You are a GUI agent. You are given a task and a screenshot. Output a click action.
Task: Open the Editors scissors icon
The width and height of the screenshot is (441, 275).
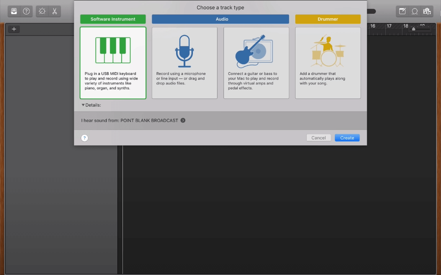(54, 11)
